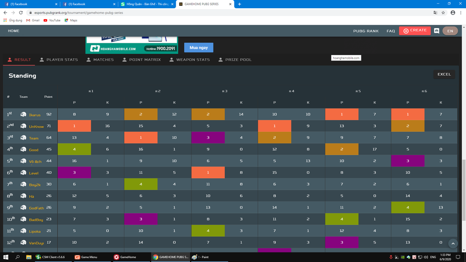Click the Boy2k team logo icon

click(x=23, y=184)
